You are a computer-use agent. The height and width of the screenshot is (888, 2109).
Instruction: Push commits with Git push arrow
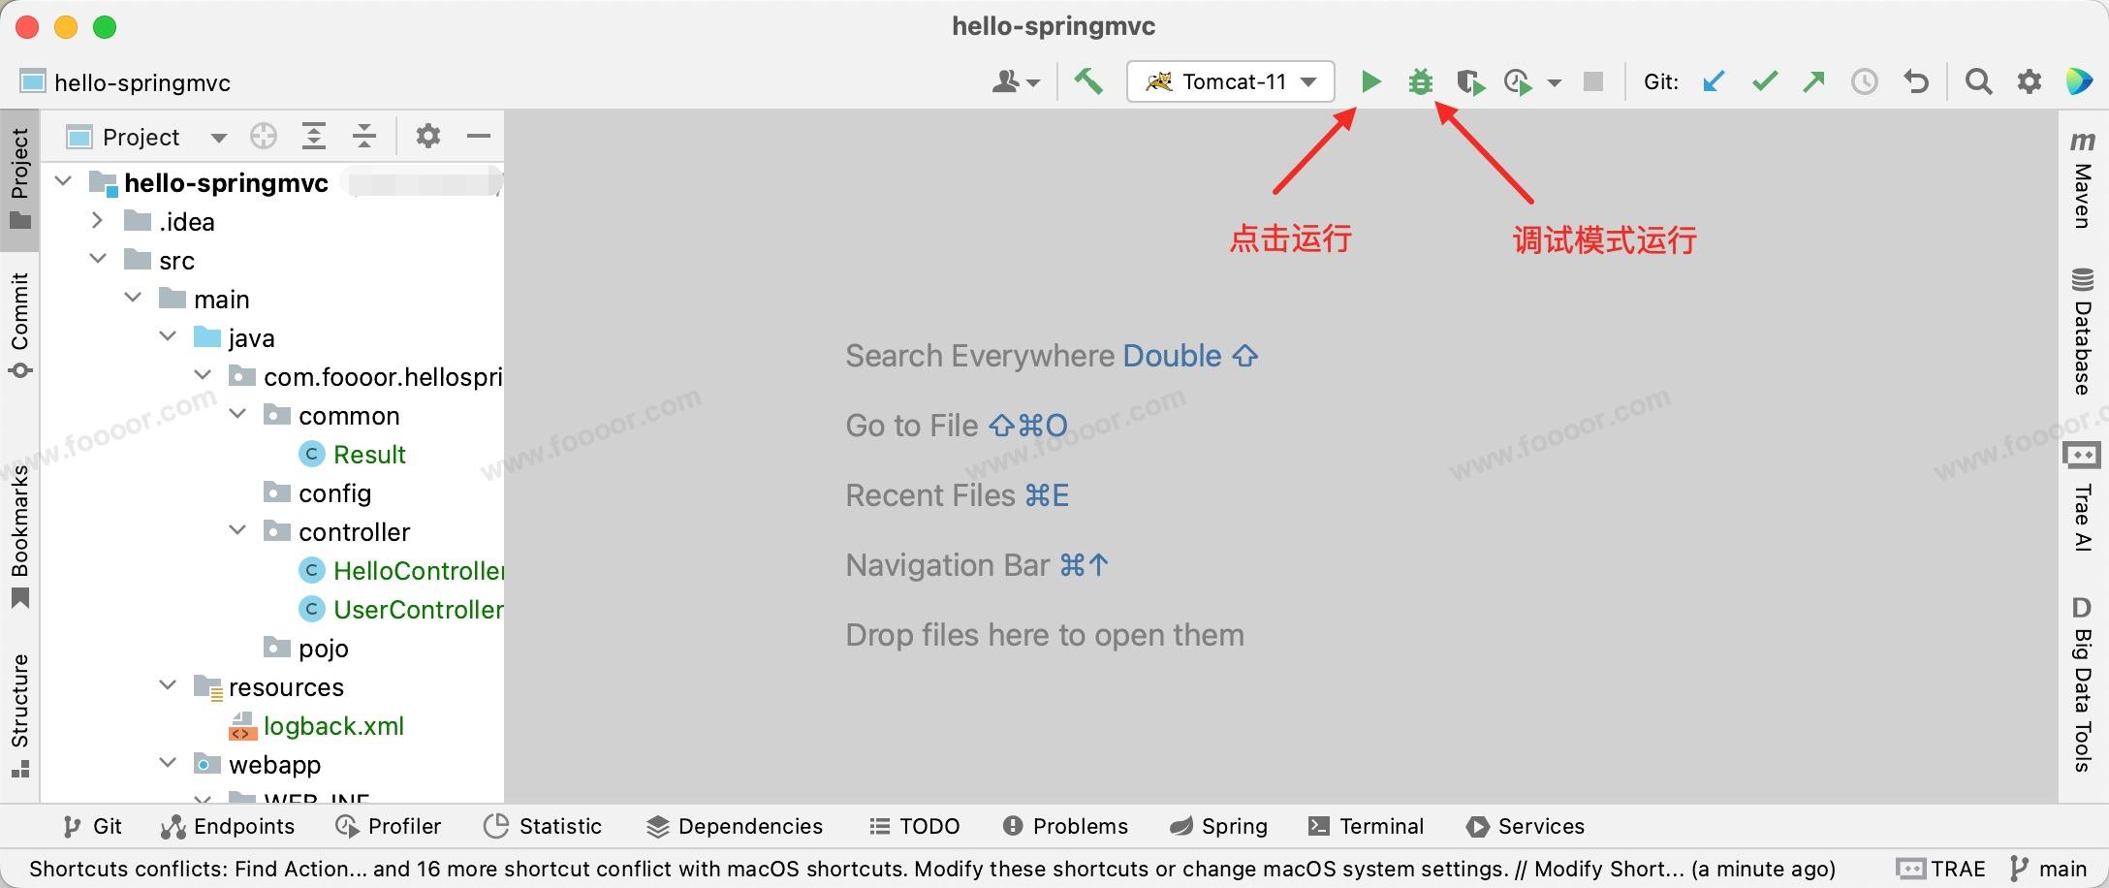tap(1813, 81)
